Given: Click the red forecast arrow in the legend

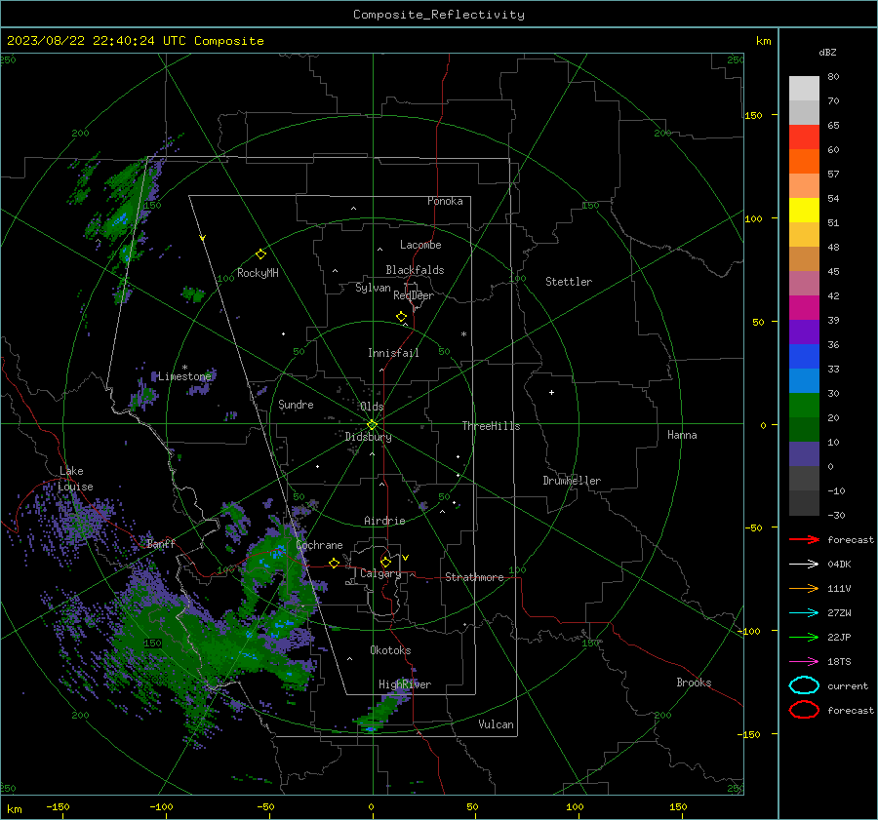Looking at the screenshot, I should [x=804, y=539].
